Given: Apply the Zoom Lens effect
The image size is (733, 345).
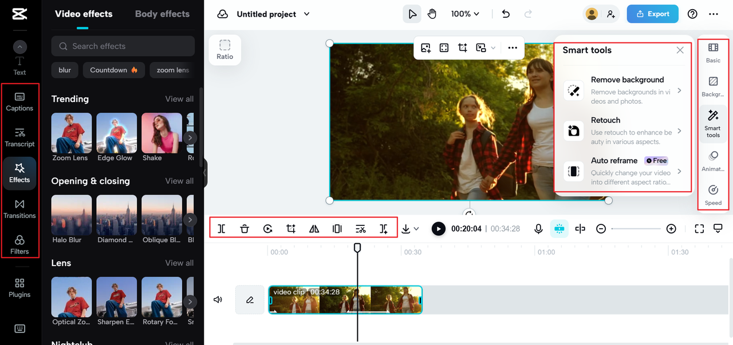Looking at the screenshot, I should (71, 133).
